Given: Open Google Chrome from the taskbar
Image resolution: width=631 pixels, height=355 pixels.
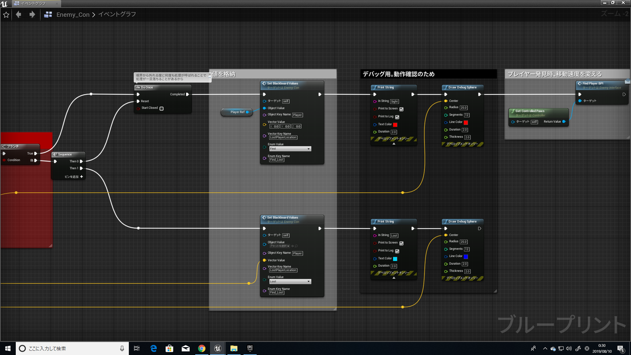Looking at the screenshot, I should pos(201,348).
